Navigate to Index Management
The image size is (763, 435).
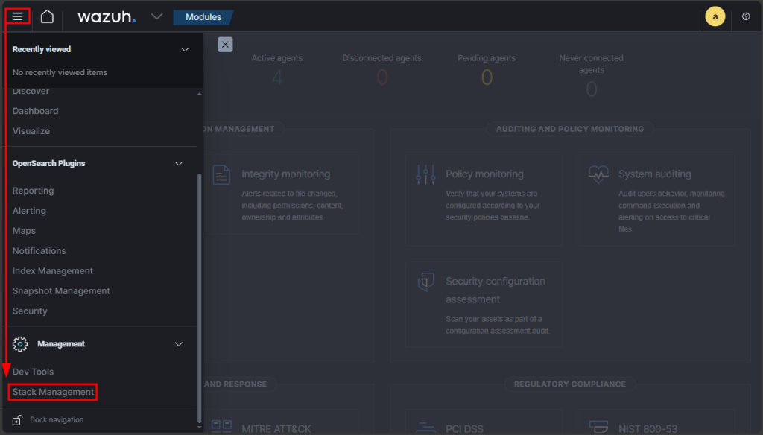pyautogui.click(x=53, y=271)
